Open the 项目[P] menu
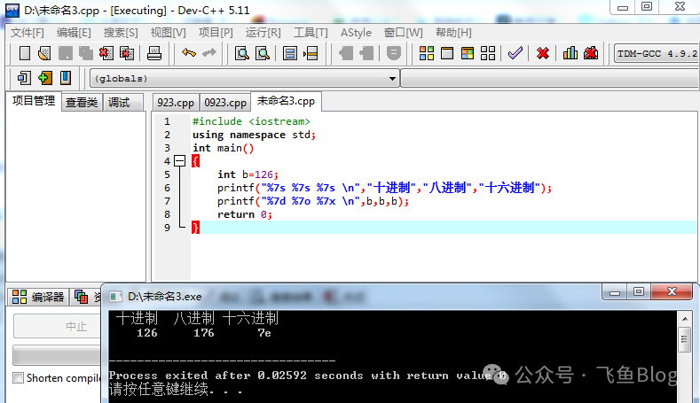 click(216, 33)
